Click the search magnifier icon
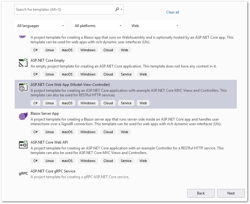This screenshot has width=250, height=204. pos(117,10)
